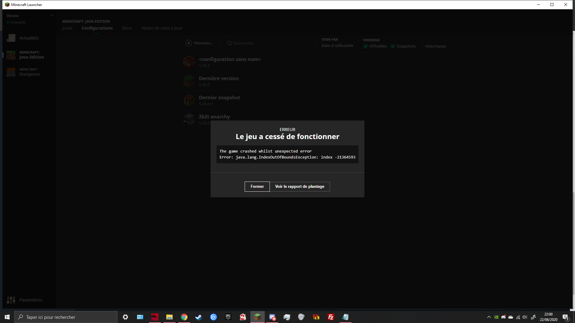Screen dimensions: 575x323
Task: Select Minecraft Java Edition in the sidebar
Action: [29, 55]
